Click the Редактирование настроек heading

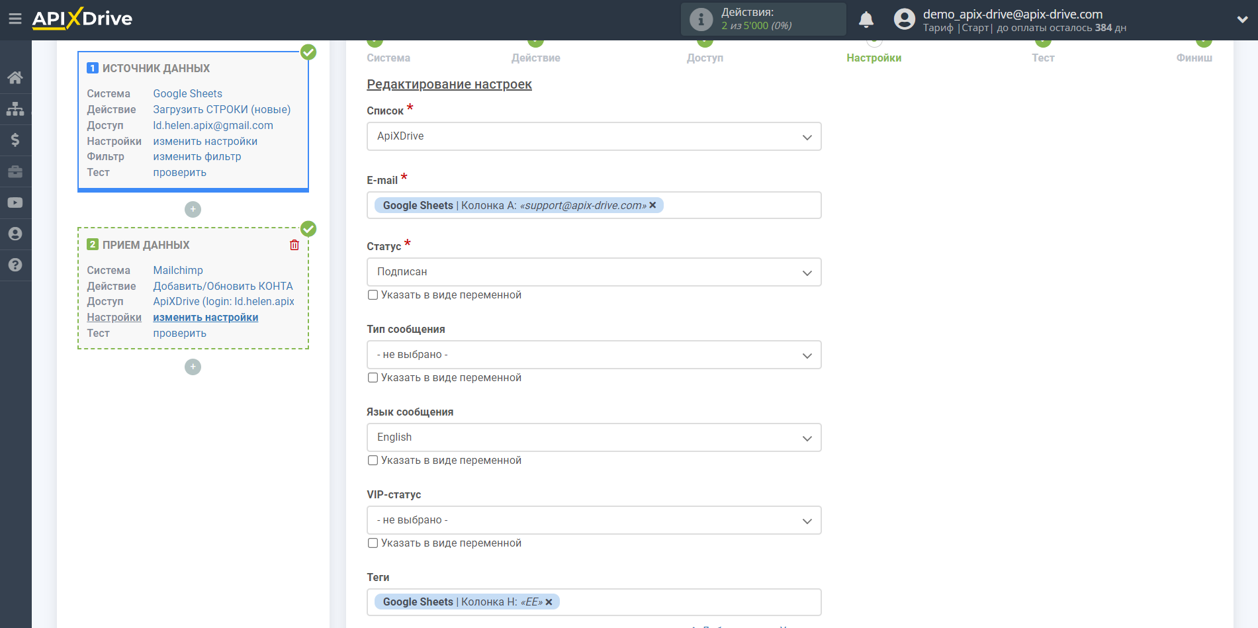click(449, 85)
